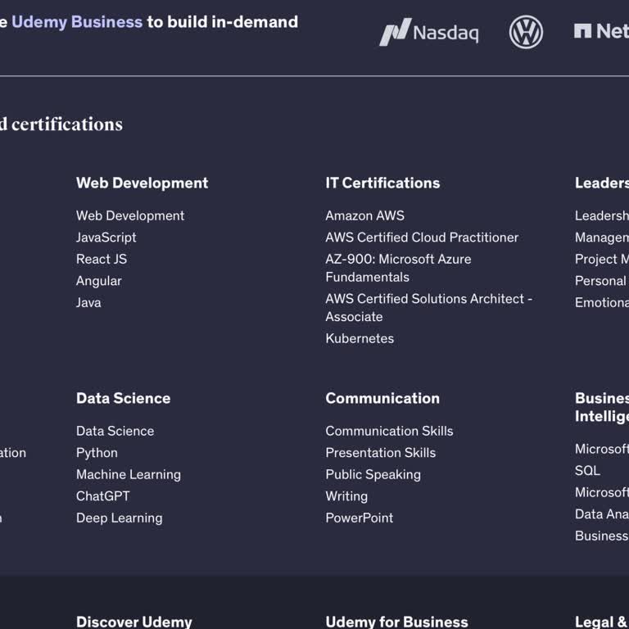Open the Kubernetes link
Image resolution: width=629 pixels, height=629 pixels.
pos(360,338)
